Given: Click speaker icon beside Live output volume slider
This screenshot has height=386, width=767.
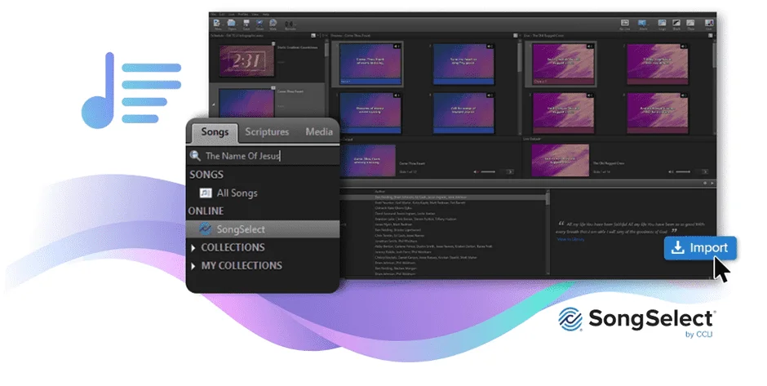Looking at the screenshot, I should coord(671,171).
